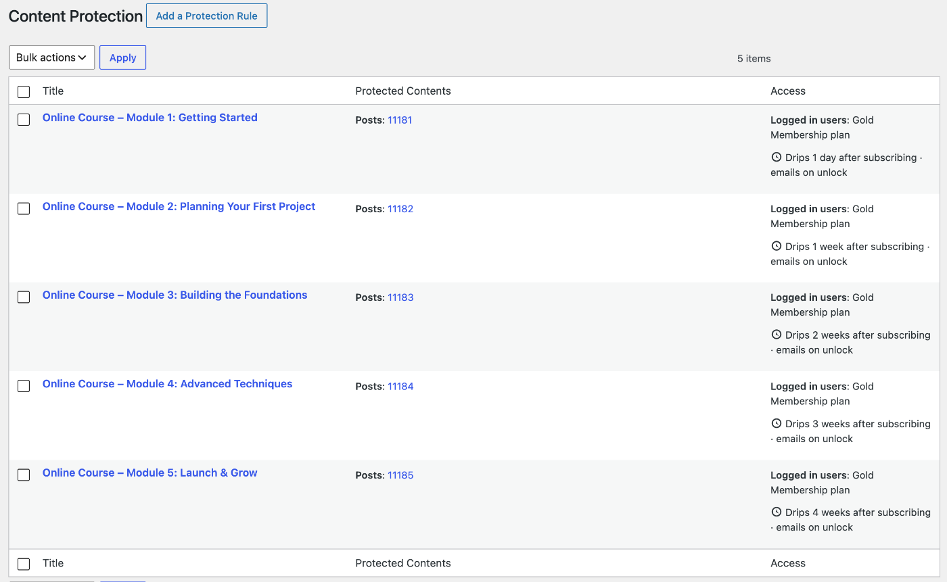This screenshot has height=582, width=947.
Task: Click the Content Protection page heading
Action: point(76,16)
